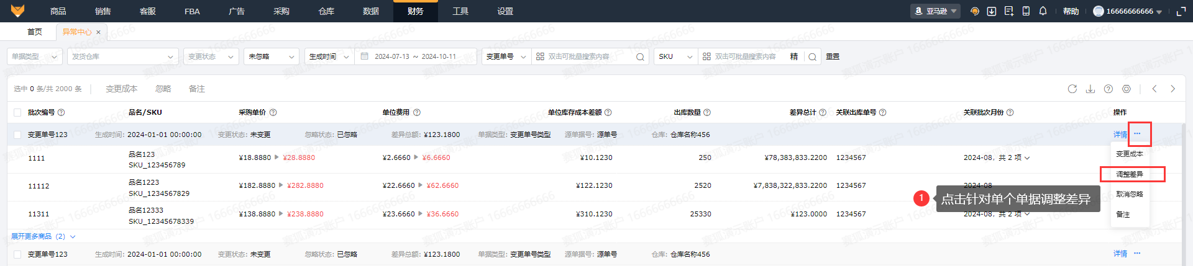Image resolution: width=1193 pixels, height=266 pixels.
Task: Open the mobile phone icon in header
Action: coord(1026,11)
